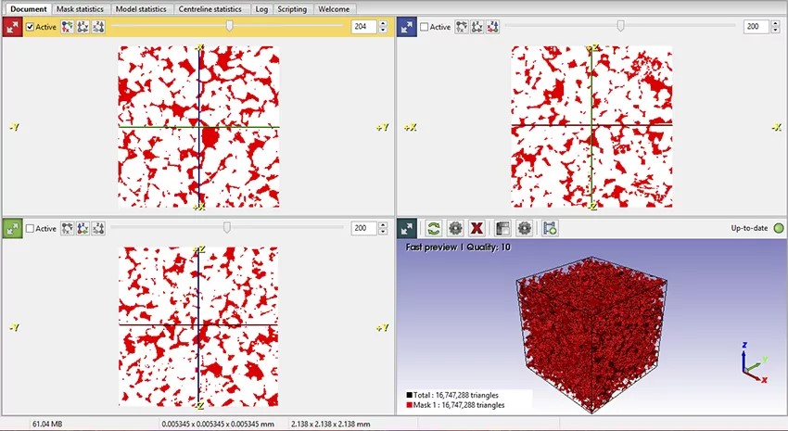Click the red 3D mask cube model
Screen dimensions: 788x431
tap(591, 334)
